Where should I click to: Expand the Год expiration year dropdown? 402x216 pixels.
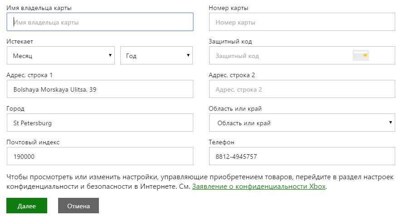pos(156,56)
